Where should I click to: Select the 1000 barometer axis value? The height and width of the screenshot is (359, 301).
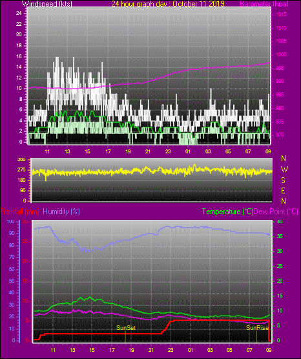pos(282,55)
